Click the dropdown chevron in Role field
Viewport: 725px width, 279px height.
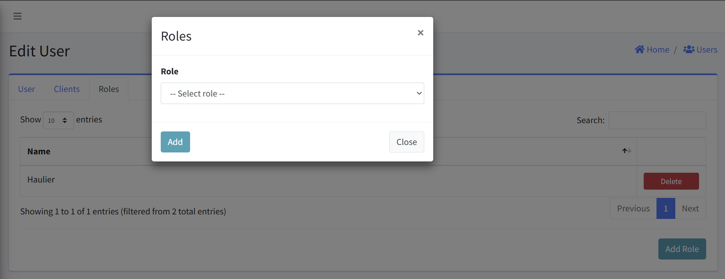pos(419,94)
